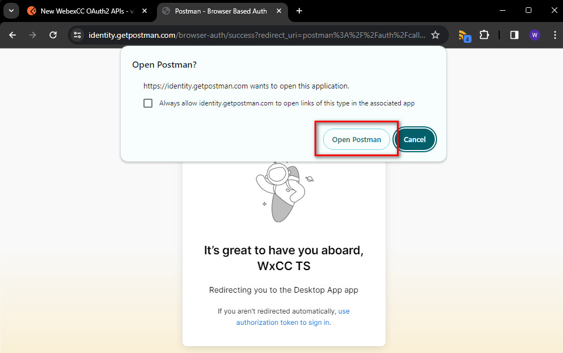Close the Postman Browser Based Auth tab
The image size is (563, 353).
278,11
